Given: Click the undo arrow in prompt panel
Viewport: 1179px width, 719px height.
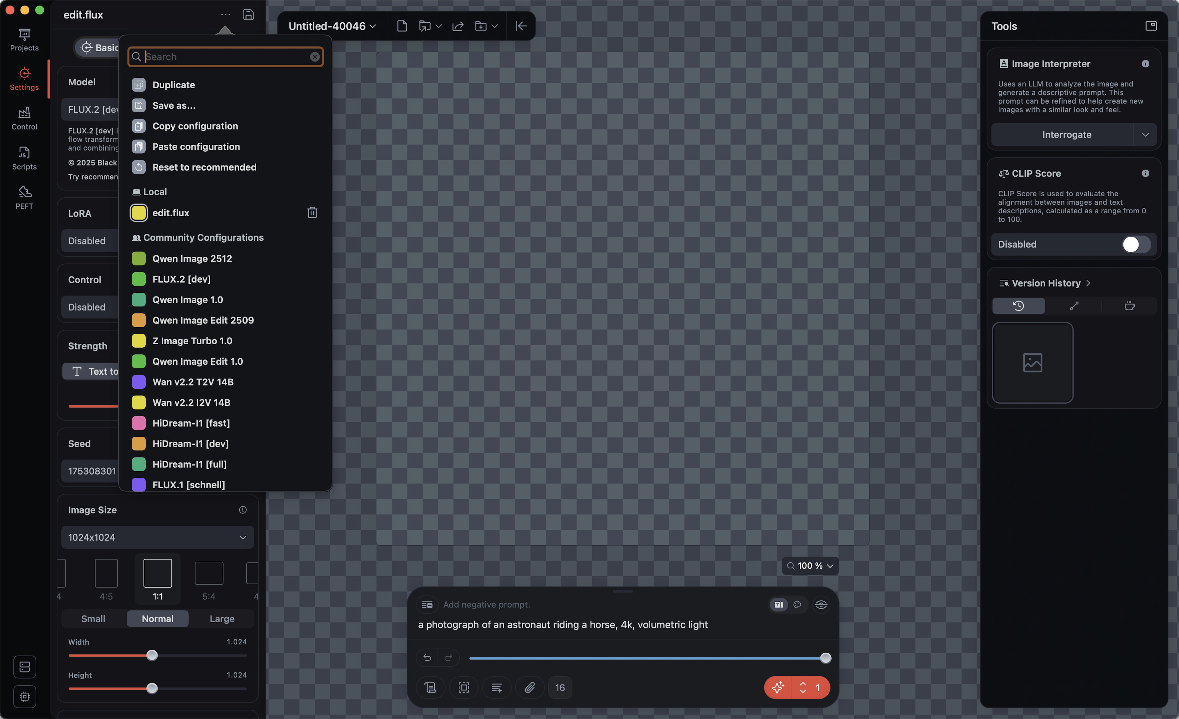Looking at the screenshot, I should (427, 658).
